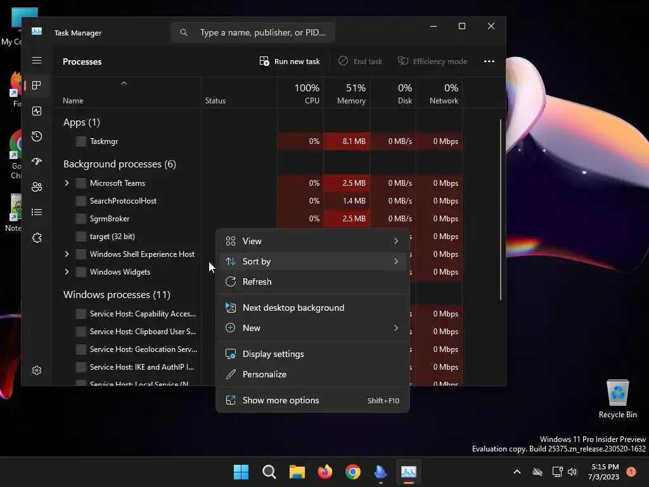Open the View submenu arrow
This screenshot has height=487, width=649.
[396, 241]
